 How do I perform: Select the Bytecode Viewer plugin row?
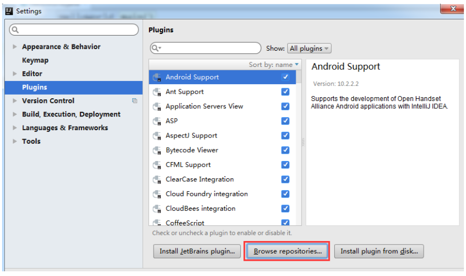223,150
